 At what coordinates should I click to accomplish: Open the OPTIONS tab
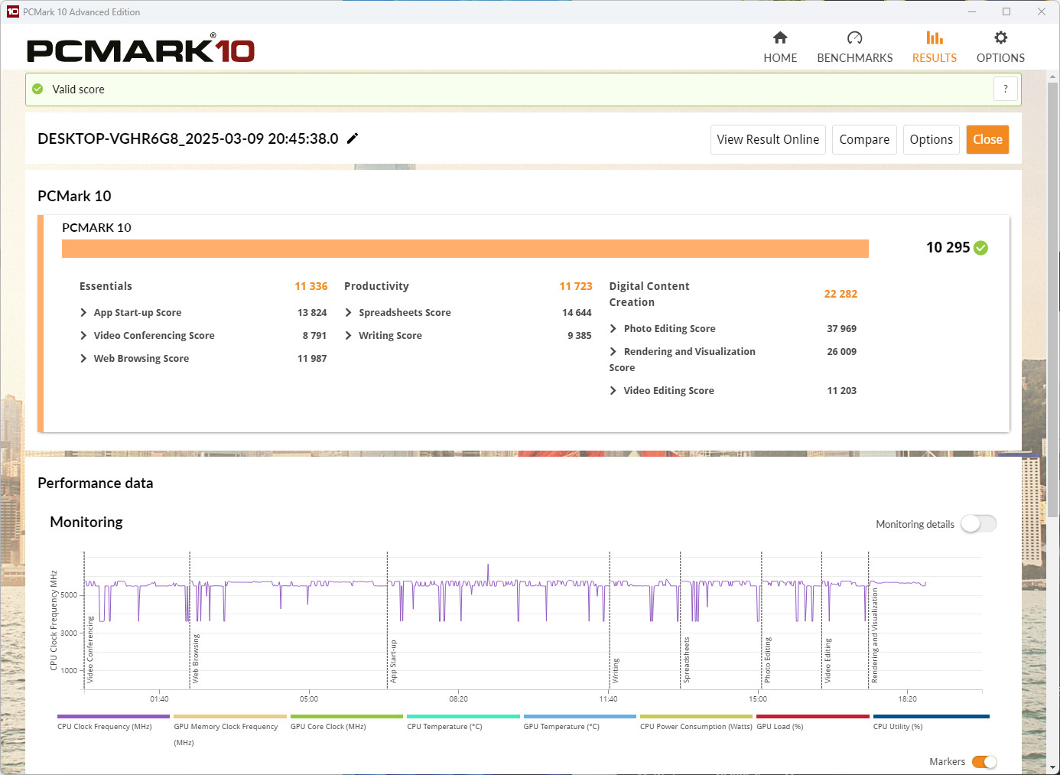(x=1000, y=47)
